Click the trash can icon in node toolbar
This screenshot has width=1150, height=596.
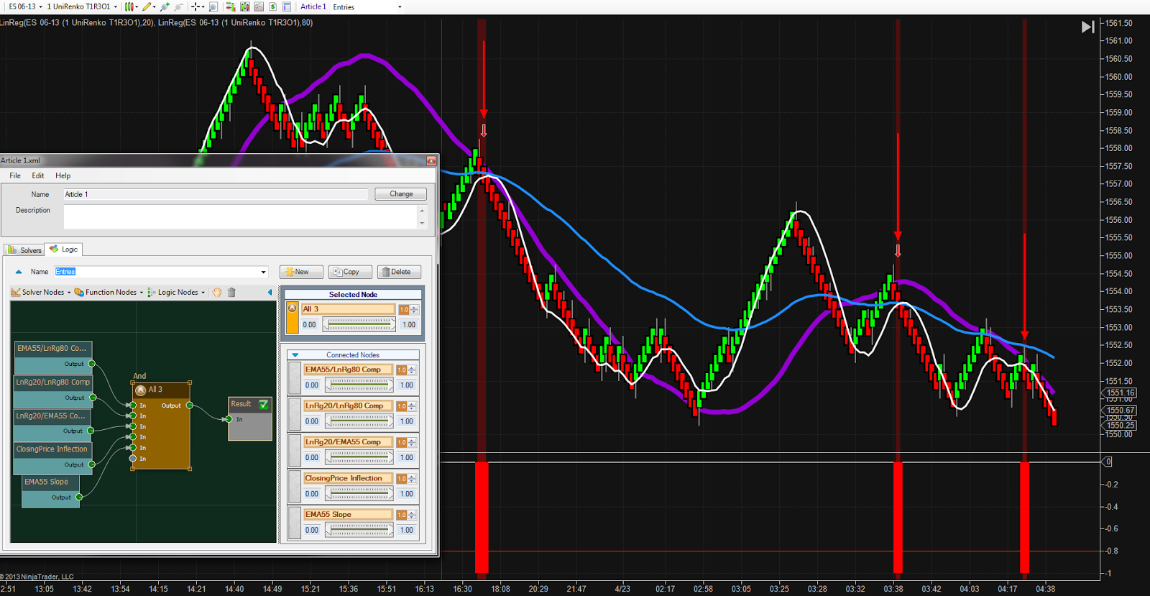(231, 293)
